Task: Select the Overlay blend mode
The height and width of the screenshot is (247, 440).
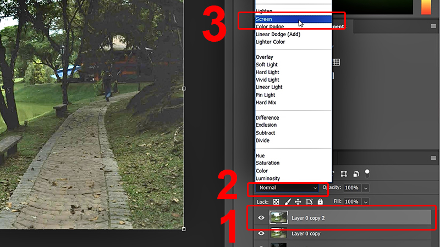Action: tap(265, 57)
